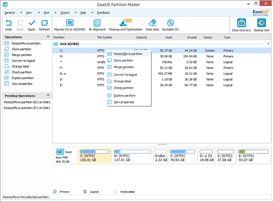Screen dimensions: 274x202
Task: Open the General menu
Action: (10, 13)
